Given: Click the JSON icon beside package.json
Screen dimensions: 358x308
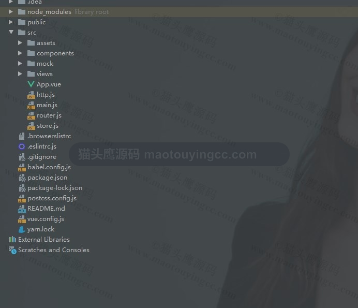Looking at the screenshot, I should 22,178.
